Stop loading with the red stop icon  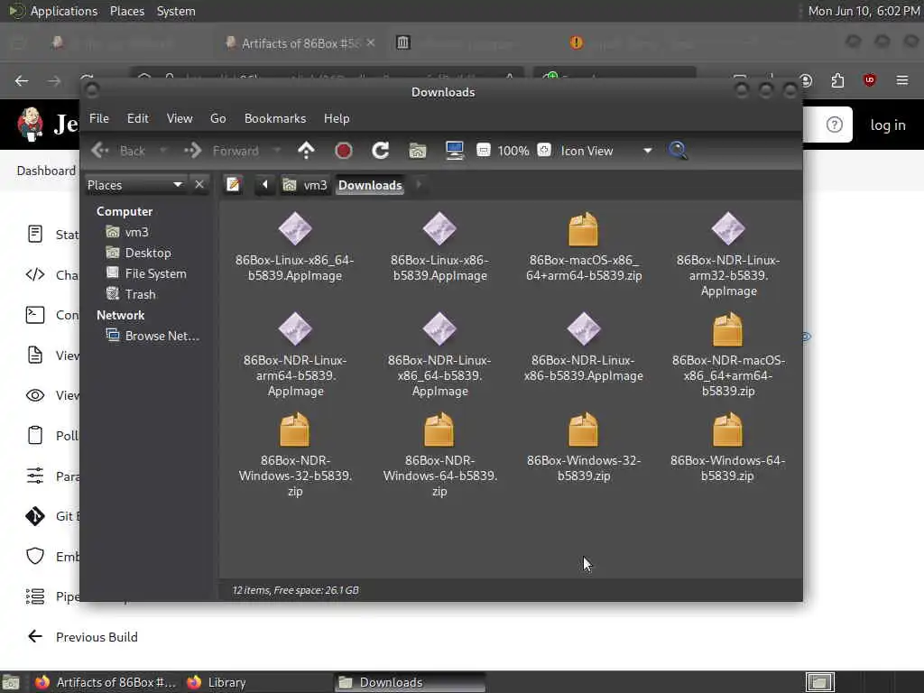(x=344, y=151)
